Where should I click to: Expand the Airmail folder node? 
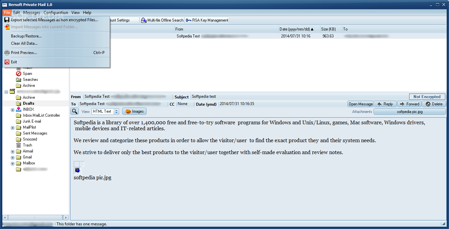tap(13, 151)
